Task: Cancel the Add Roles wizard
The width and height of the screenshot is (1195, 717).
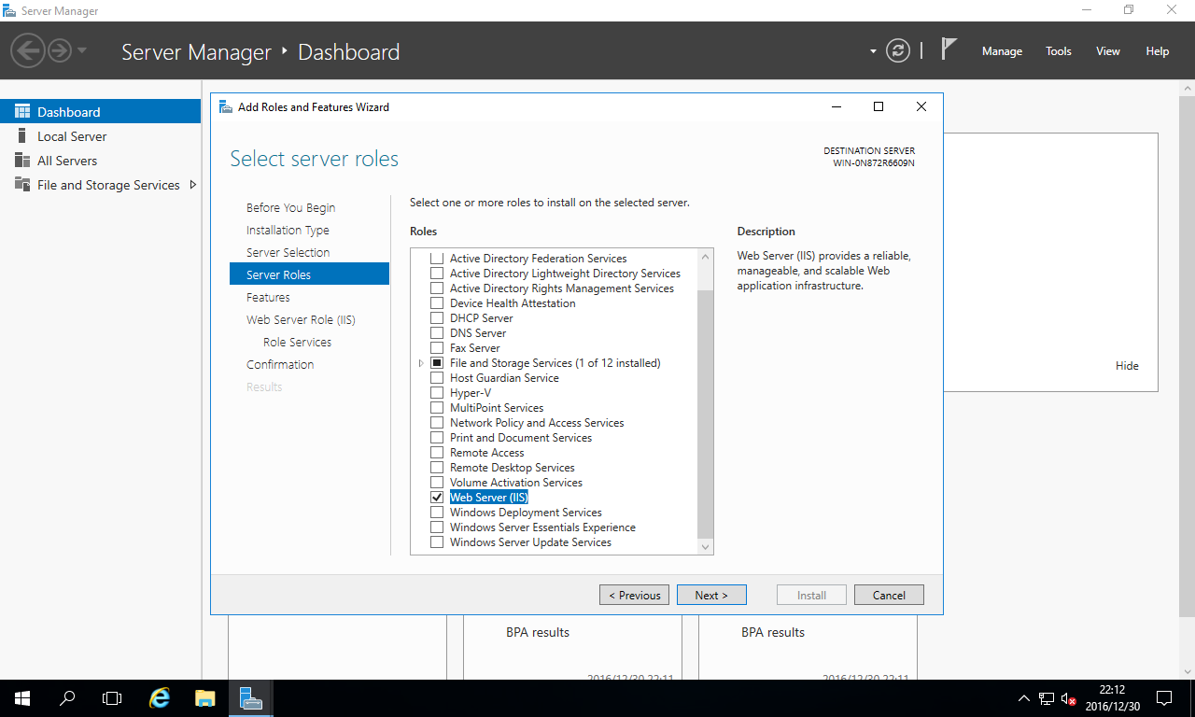Action: (889, 595)
